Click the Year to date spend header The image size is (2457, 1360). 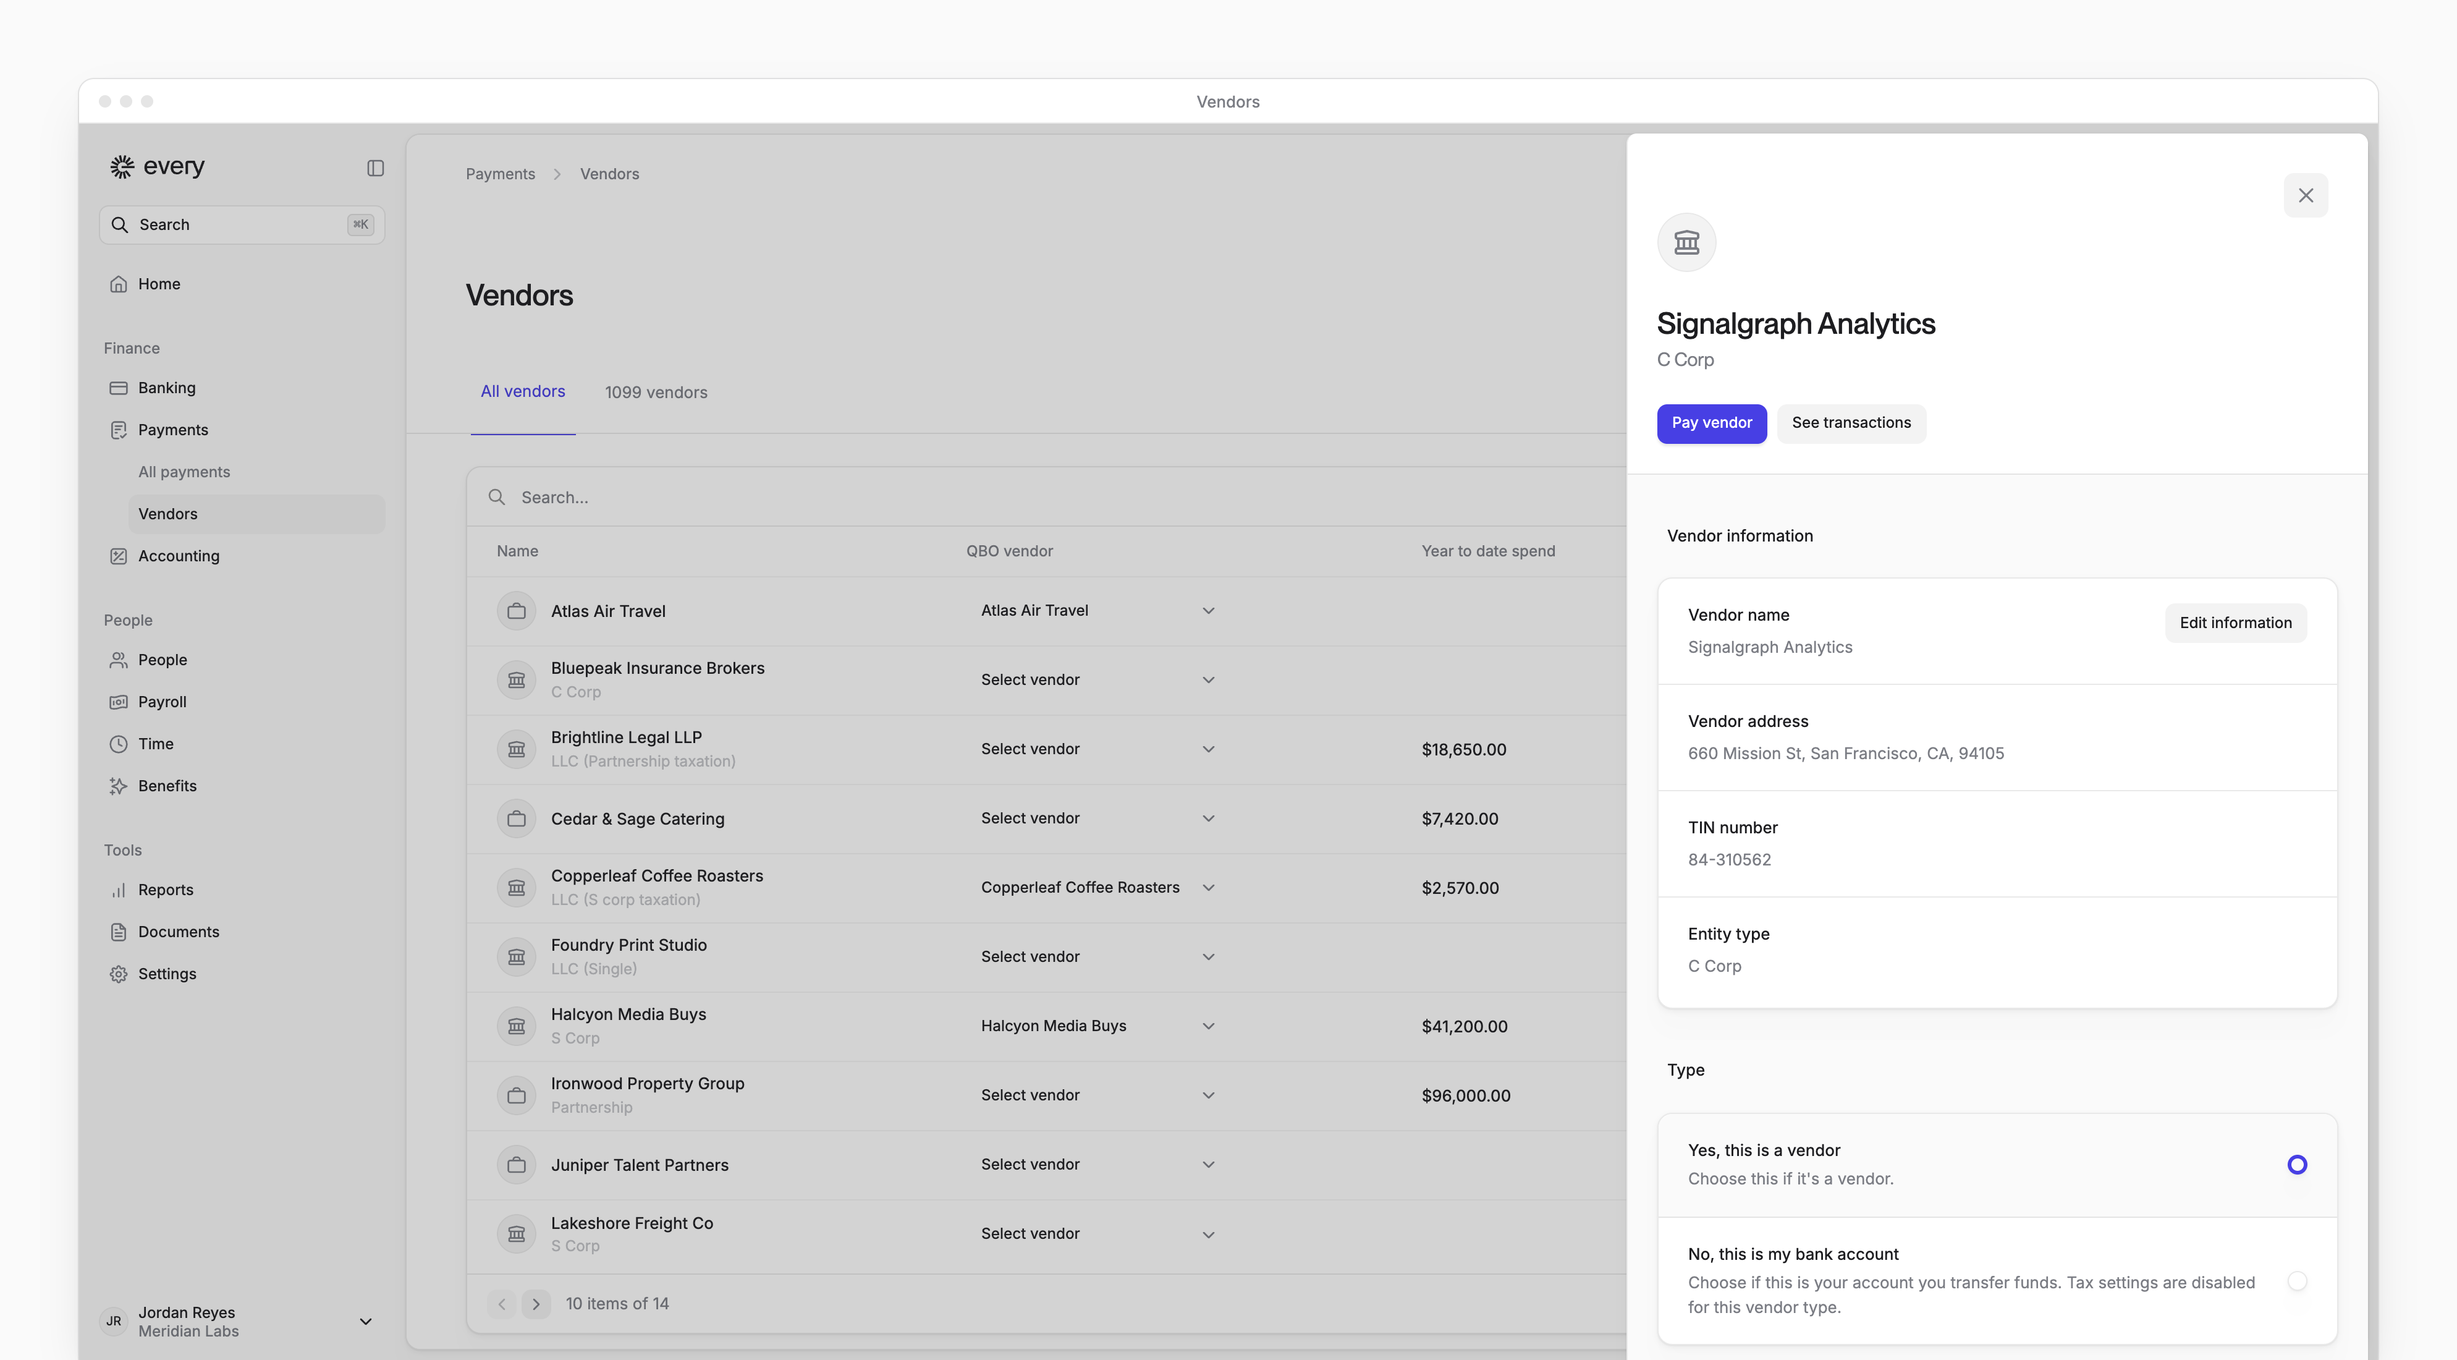tap(1488, 551)
